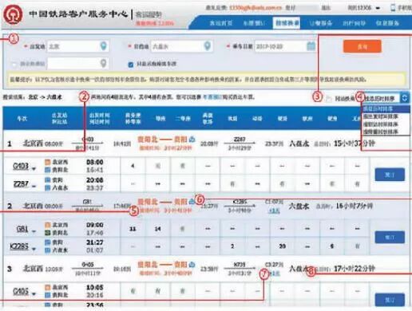
Task: Click the 17小时22分钟 total duration text
Action: coord(355,269)
